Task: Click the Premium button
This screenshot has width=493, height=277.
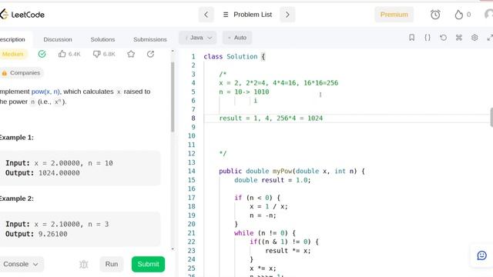Action: click(x=394, y=15)
